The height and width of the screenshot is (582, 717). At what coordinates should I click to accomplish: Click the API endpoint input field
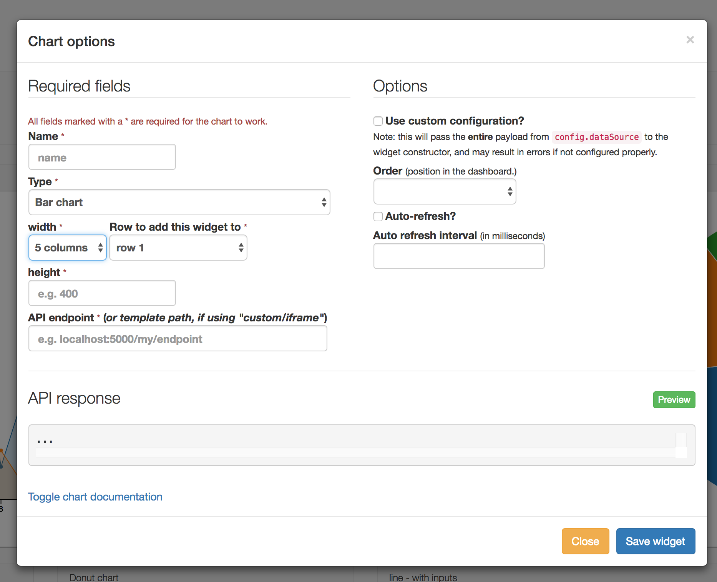coord(178,338)
